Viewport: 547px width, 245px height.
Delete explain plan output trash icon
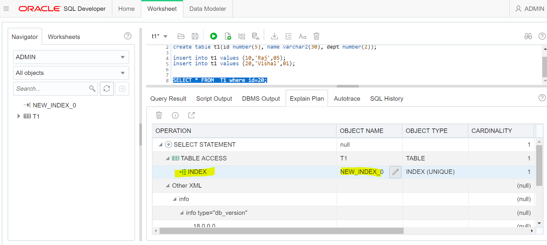coord(159,115)
